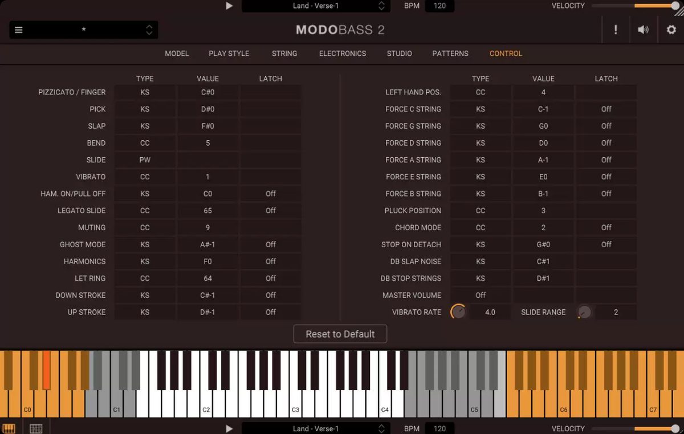The width and height of the screenshot is (684, 434).
Task: Adjust the bottom Velocity slider
Action: coord(636,428)
